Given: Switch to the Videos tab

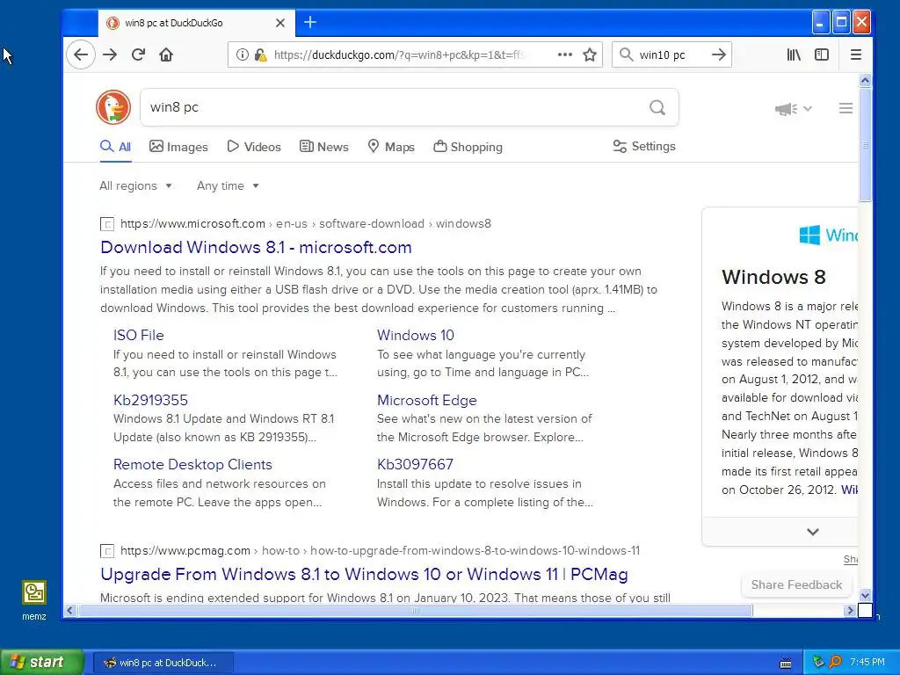Looking at the screenshot, I should pos(254,147).
